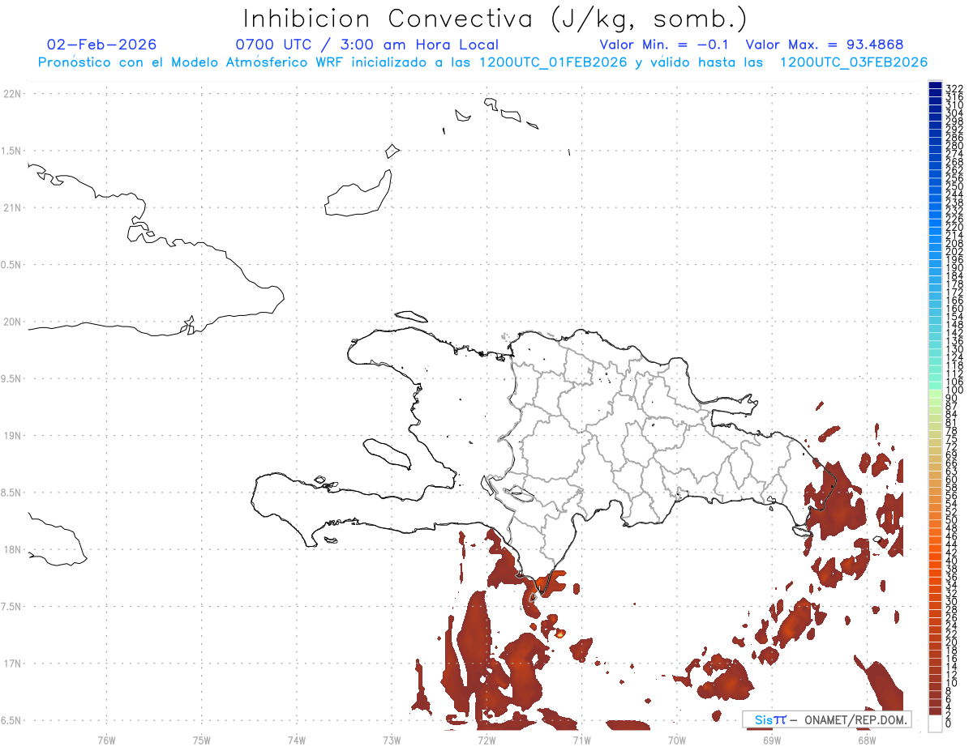This screenshot has height=751, width=973.
Task: Click the "74W" longitude label
Action: 297,739
